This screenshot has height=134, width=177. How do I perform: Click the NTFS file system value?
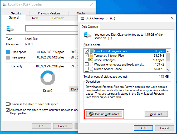click(29, 44)
